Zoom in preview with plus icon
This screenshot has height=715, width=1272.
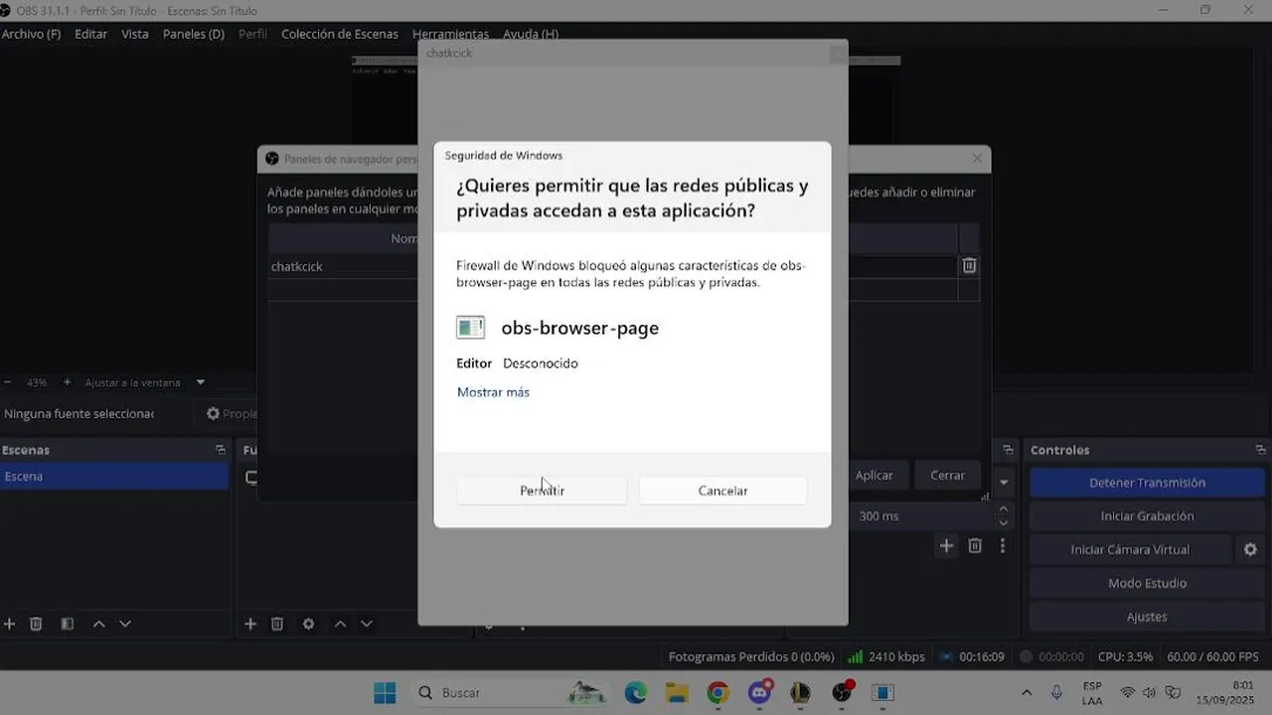click(68, 382)
